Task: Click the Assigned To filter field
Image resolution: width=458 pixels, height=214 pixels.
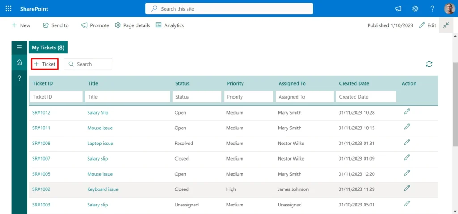Action: [305, 97]
